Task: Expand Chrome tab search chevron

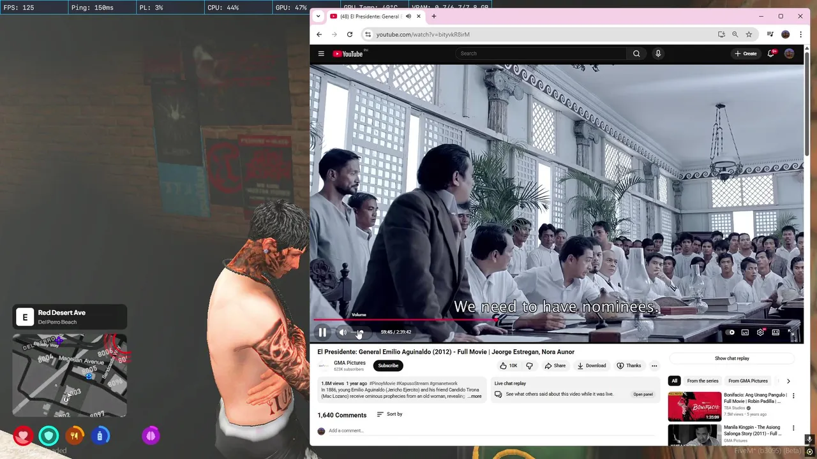Action: 318,16
